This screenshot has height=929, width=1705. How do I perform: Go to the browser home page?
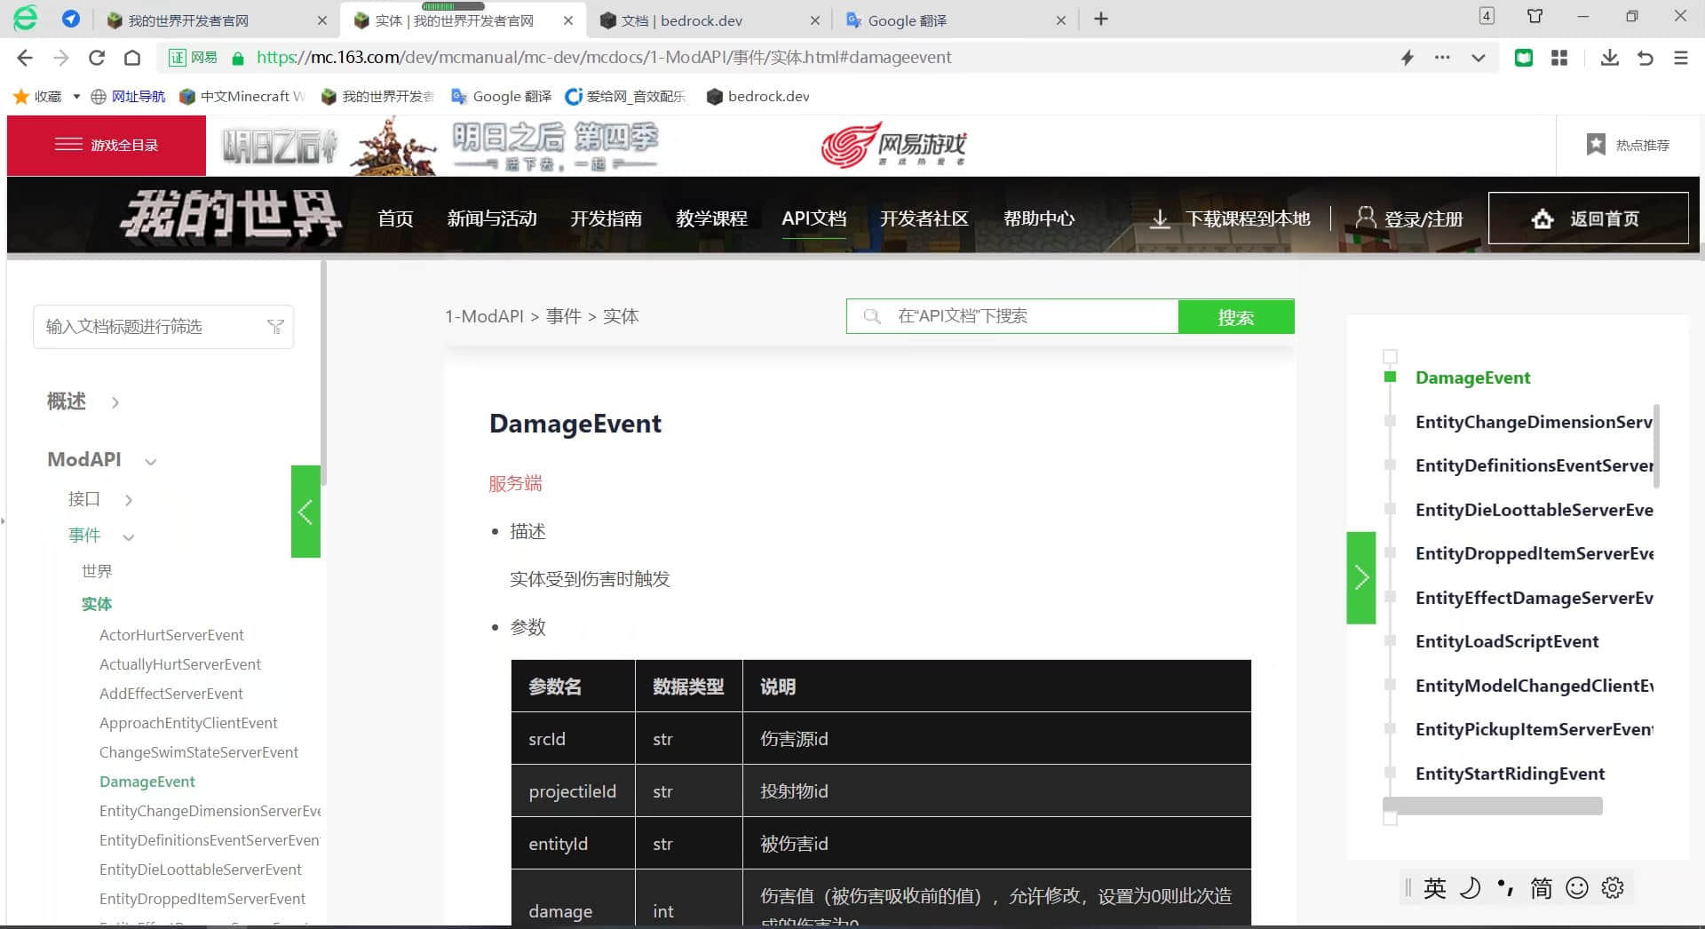pos(132,58)
